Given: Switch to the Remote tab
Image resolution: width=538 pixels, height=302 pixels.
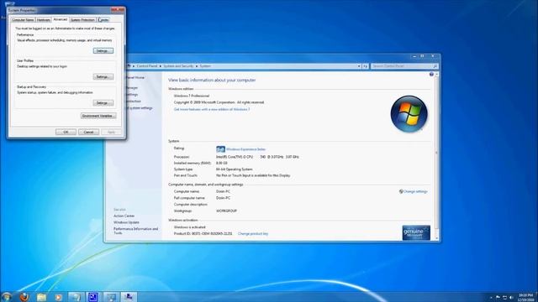Looking at the screenshot, I should (103, 20).
